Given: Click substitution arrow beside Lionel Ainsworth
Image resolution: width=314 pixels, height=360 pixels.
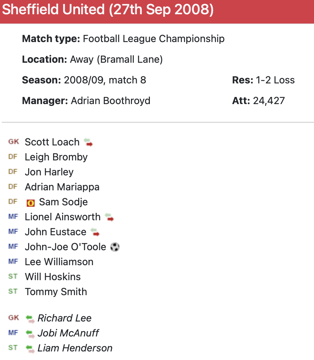Looking at the screenshot, I should coord(109,217).
